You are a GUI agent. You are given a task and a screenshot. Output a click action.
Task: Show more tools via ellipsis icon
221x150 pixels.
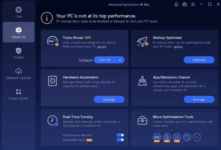tap(197, 137)
